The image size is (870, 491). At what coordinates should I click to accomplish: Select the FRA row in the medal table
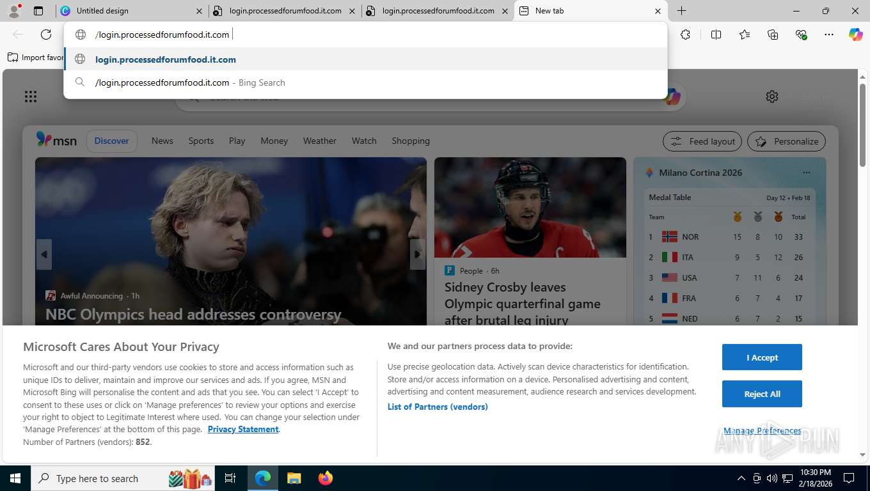click(728, 298)
